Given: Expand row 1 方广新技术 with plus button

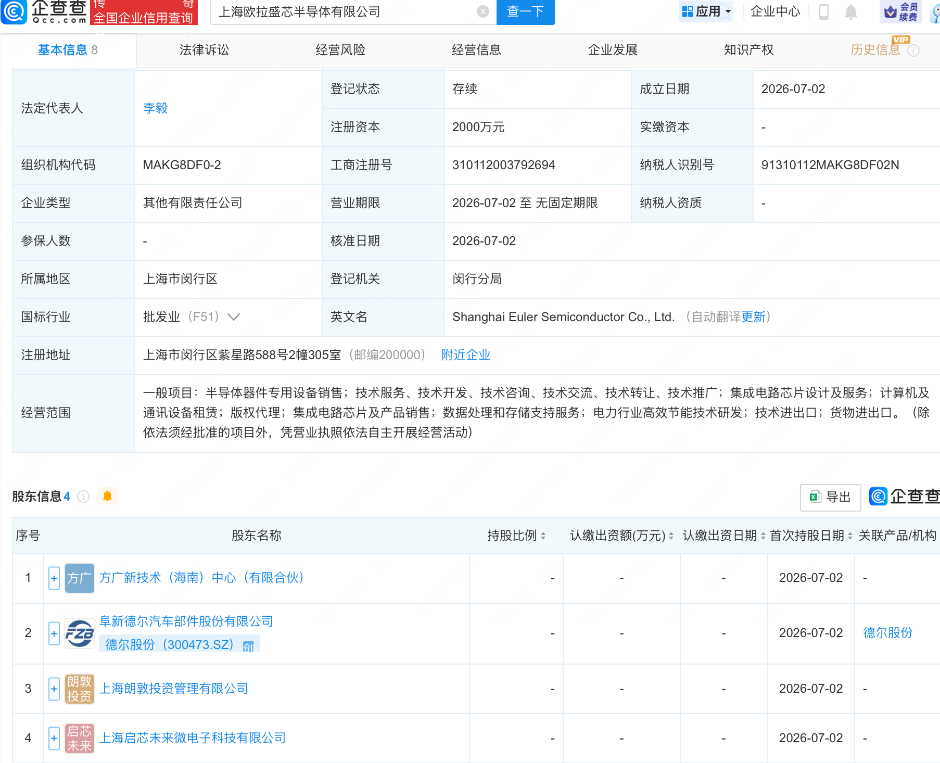Looking at the screenshot, I should [x=54, y=578].
